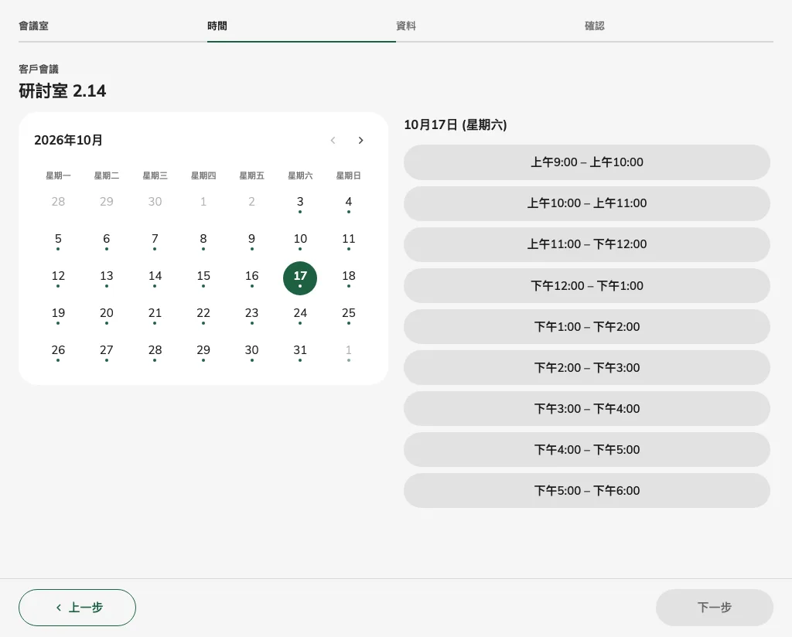Viewport: 792px width, 637px height.
Task: Select October 16 on the calendar
Action: pos(251,278)
